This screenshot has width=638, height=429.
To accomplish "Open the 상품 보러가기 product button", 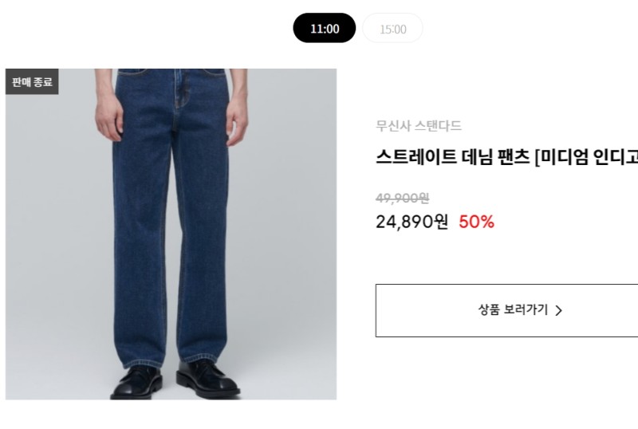I will 506,310.
